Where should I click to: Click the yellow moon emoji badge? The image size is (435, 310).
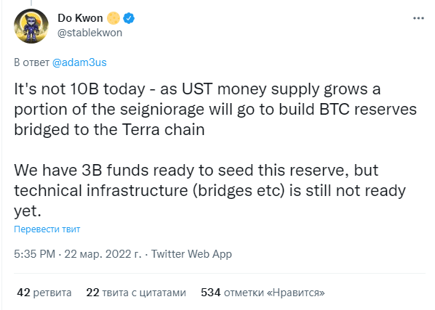(x=113, y=18)
